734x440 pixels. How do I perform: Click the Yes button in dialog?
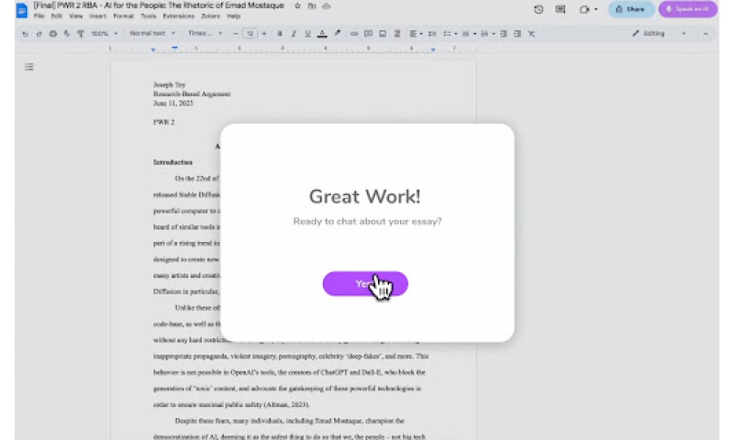click(x=365, y=283)
